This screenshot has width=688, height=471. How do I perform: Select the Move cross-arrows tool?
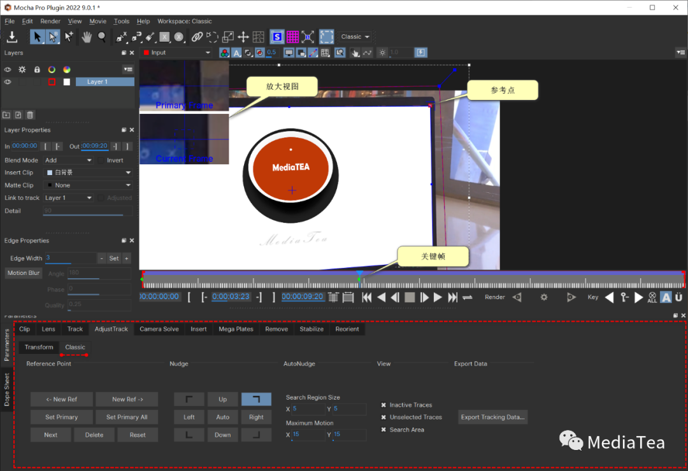[x=243, y=37]
